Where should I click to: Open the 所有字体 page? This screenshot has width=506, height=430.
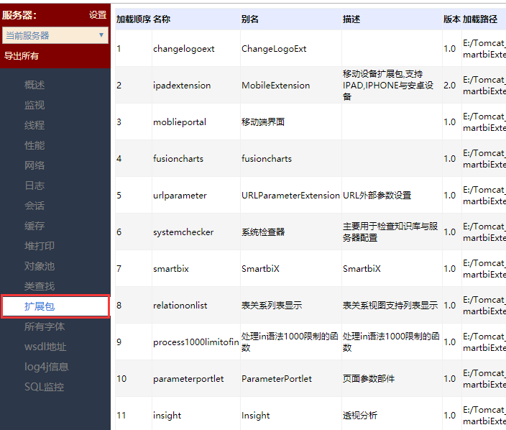(45, 326)
